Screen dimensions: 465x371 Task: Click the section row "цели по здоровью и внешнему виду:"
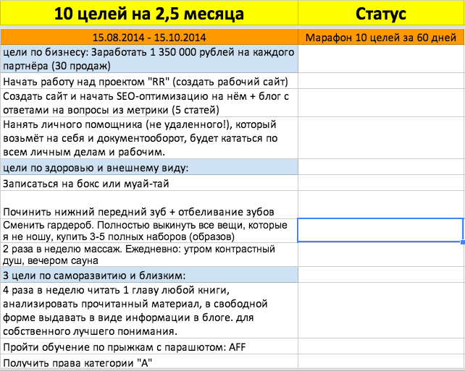(x=149, y=167)
